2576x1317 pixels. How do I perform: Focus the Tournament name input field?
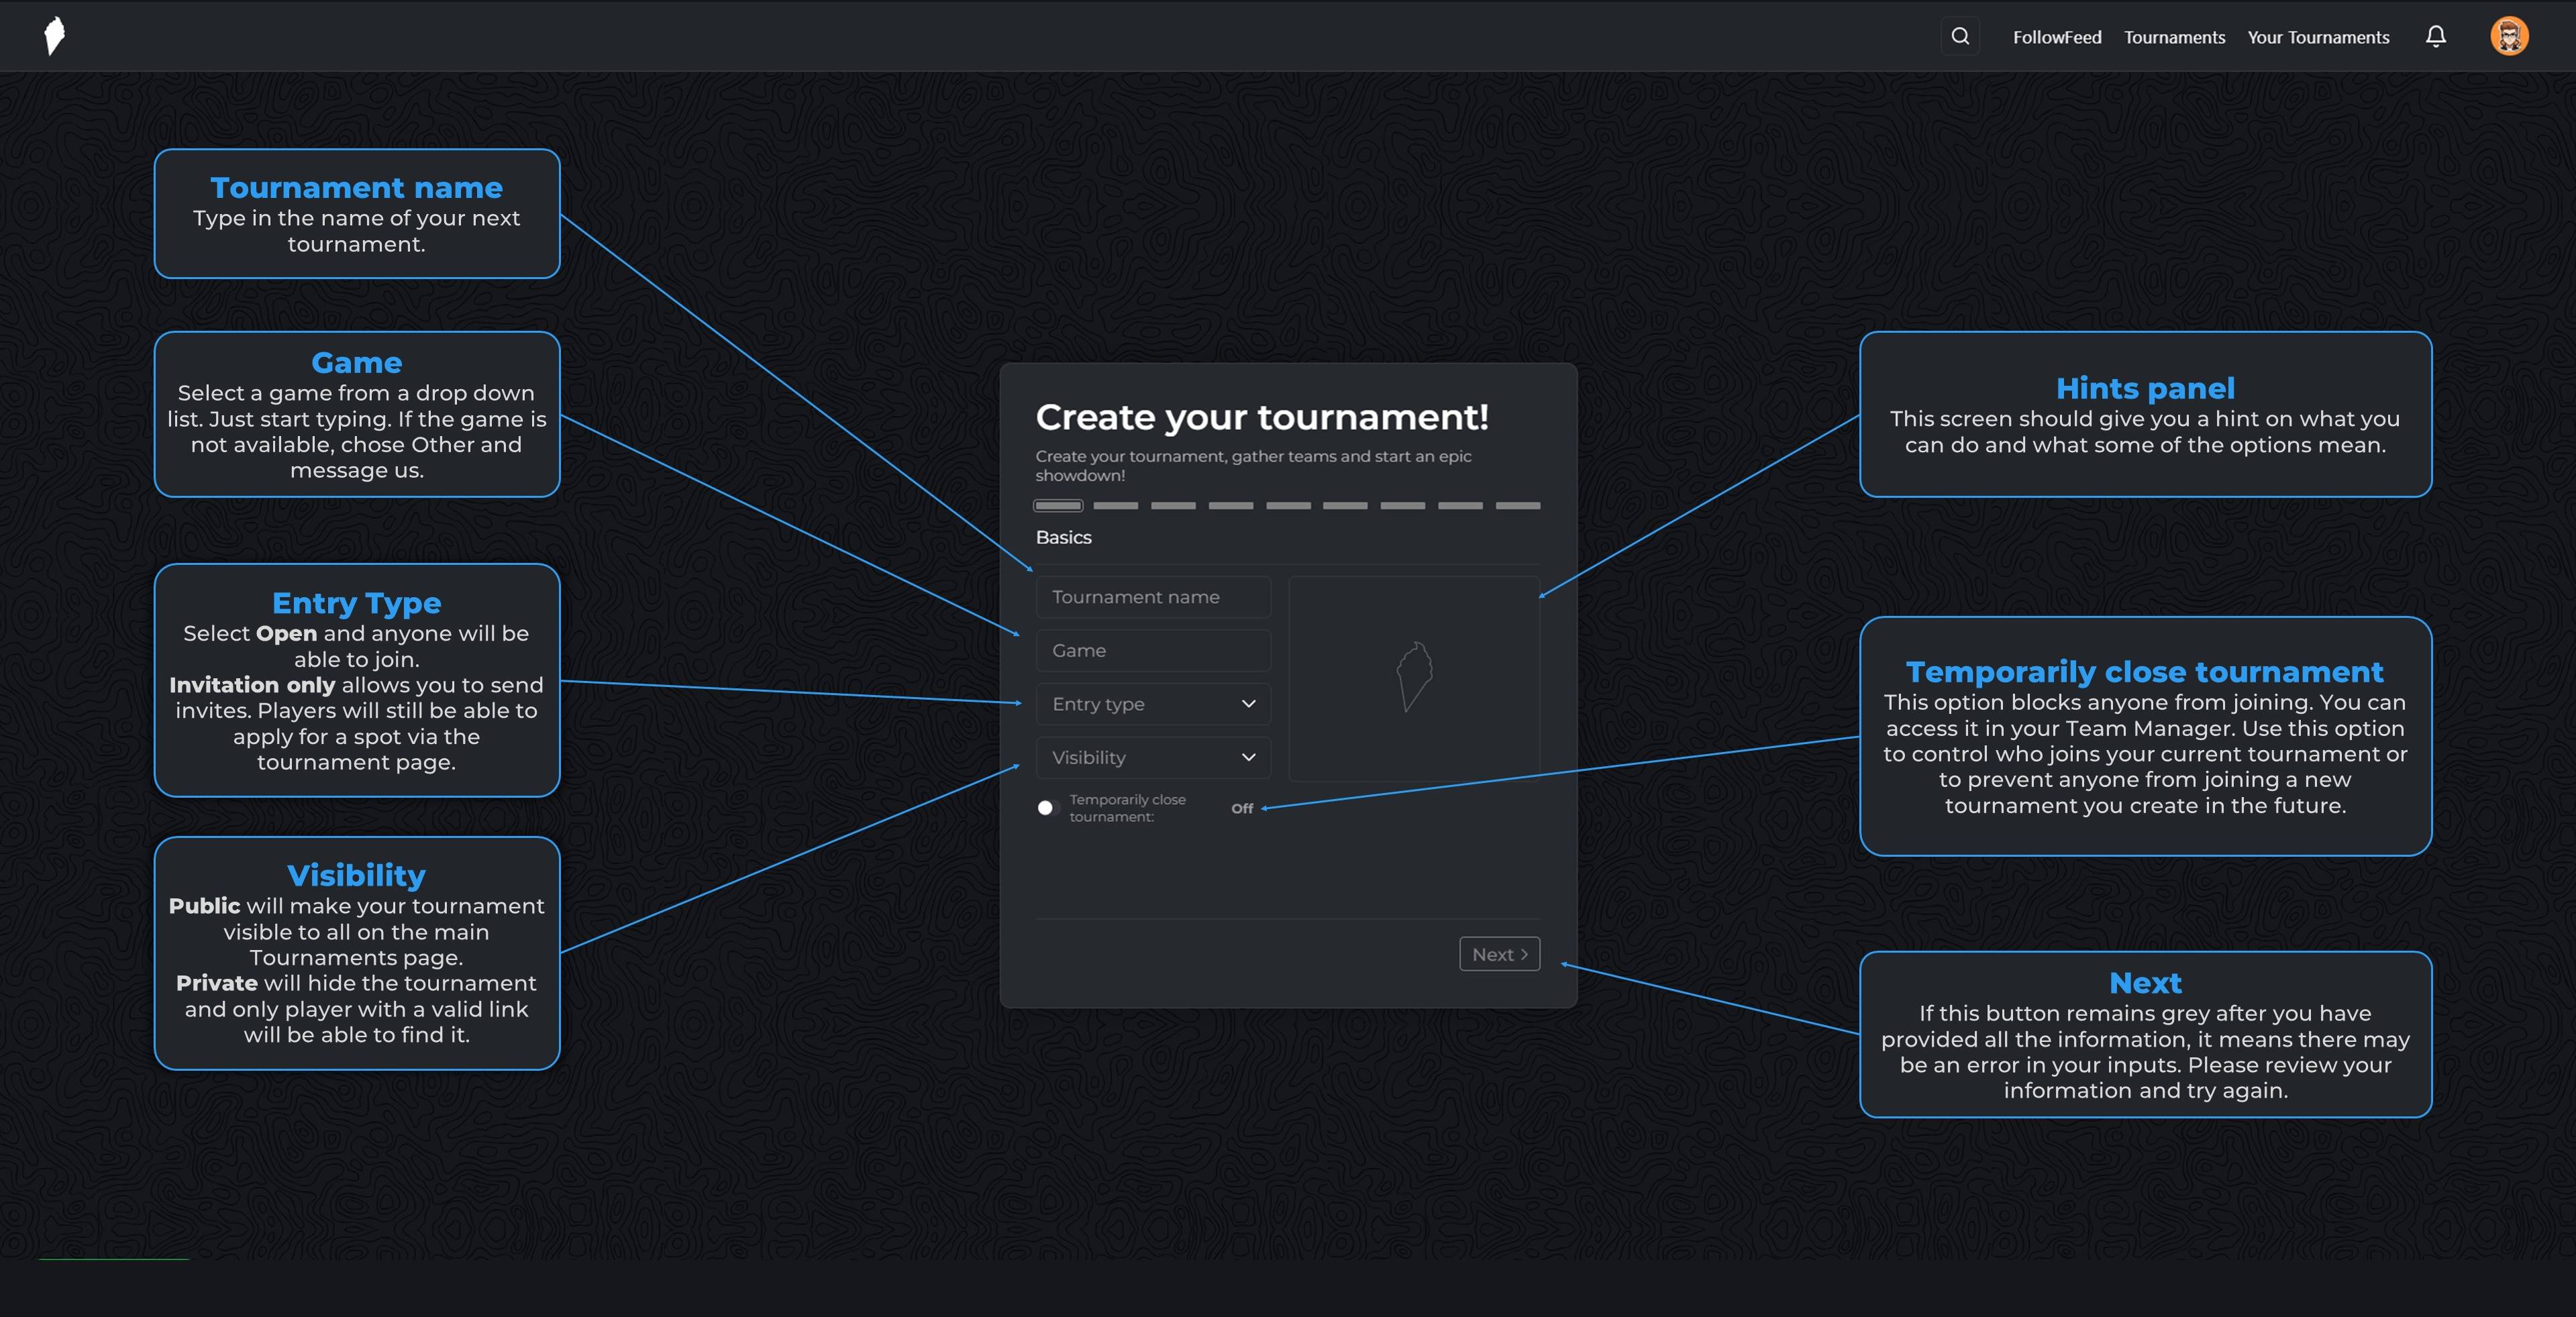tap(1152, 597)
